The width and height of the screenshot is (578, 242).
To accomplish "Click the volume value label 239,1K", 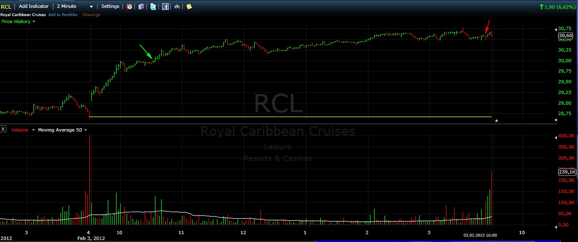I will pos(567,172).
